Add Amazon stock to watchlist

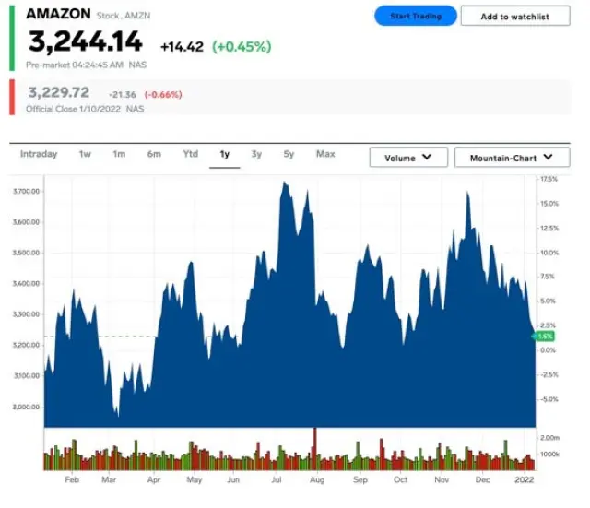click(x=514, y=17)
